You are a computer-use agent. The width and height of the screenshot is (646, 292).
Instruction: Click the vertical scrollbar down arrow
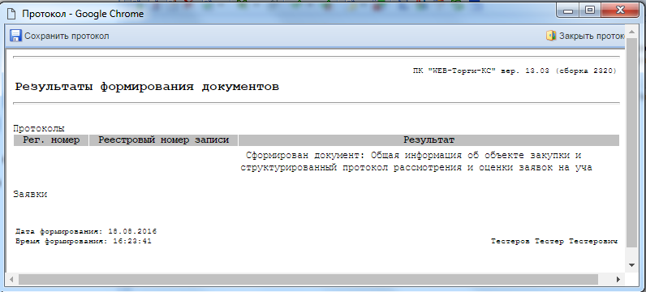coord(631,265)
